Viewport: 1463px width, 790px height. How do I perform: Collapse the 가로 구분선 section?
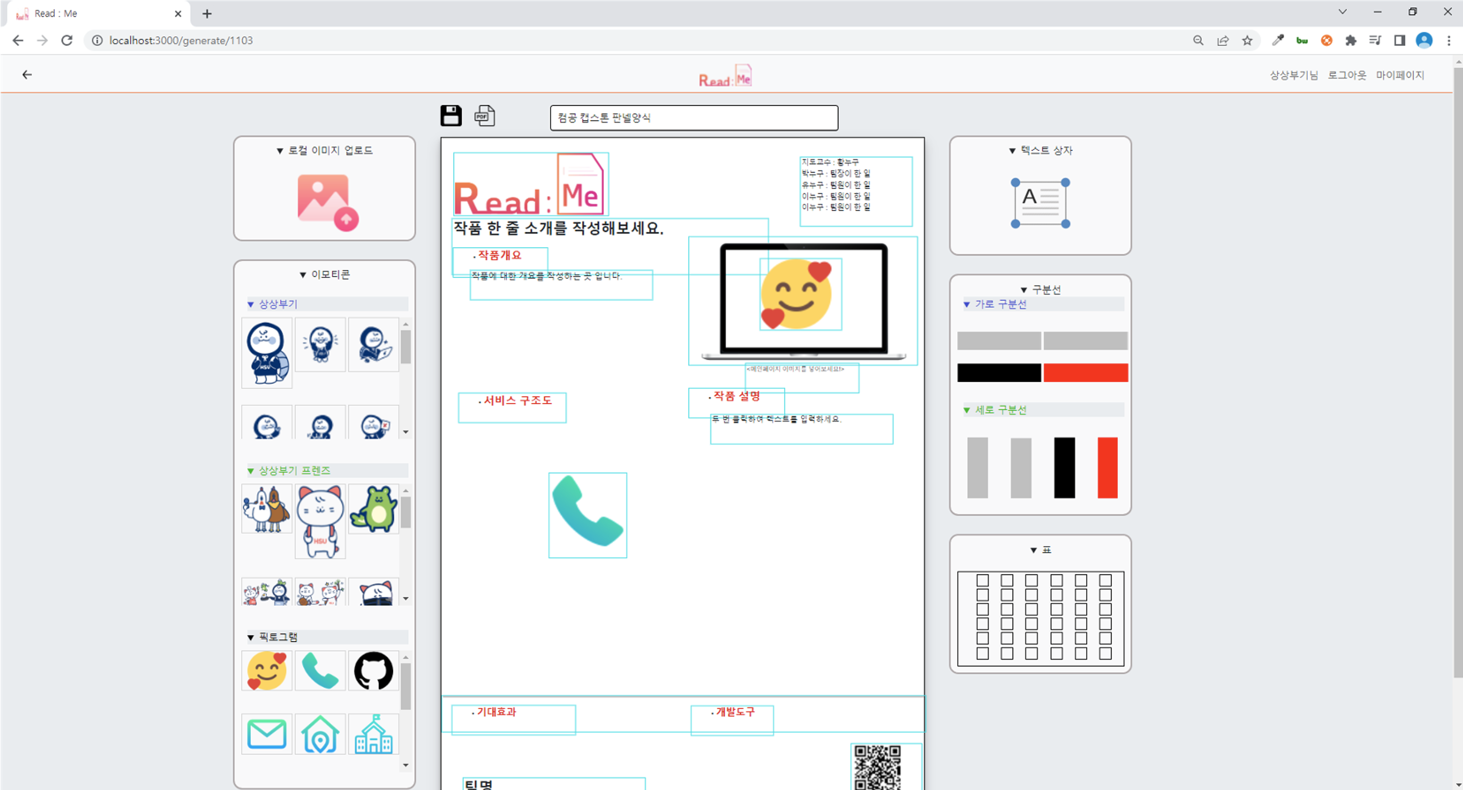tap(1043, 304)
